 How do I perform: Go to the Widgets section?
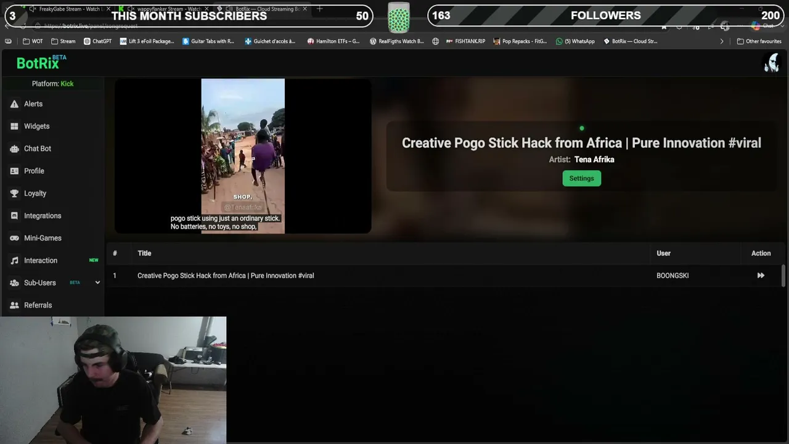click(x=36, y=126)
